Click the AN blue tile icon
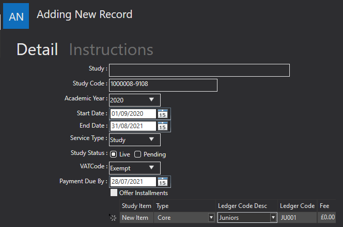 (x=16, y=16)
